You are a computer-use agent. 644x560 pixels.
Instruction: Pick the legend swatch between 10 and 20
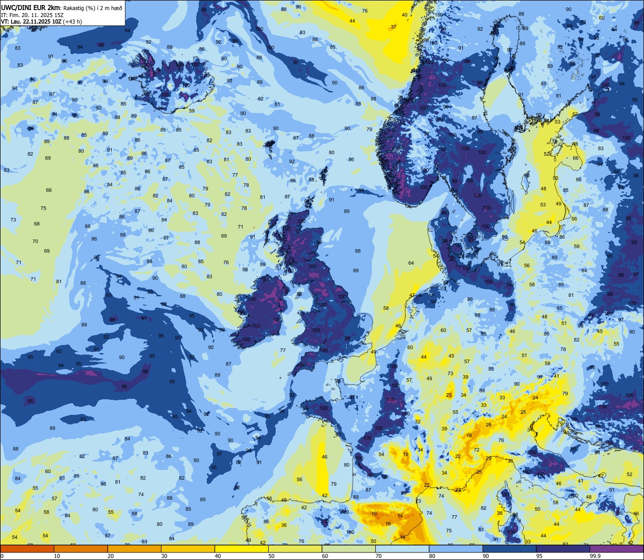(80, 548)
